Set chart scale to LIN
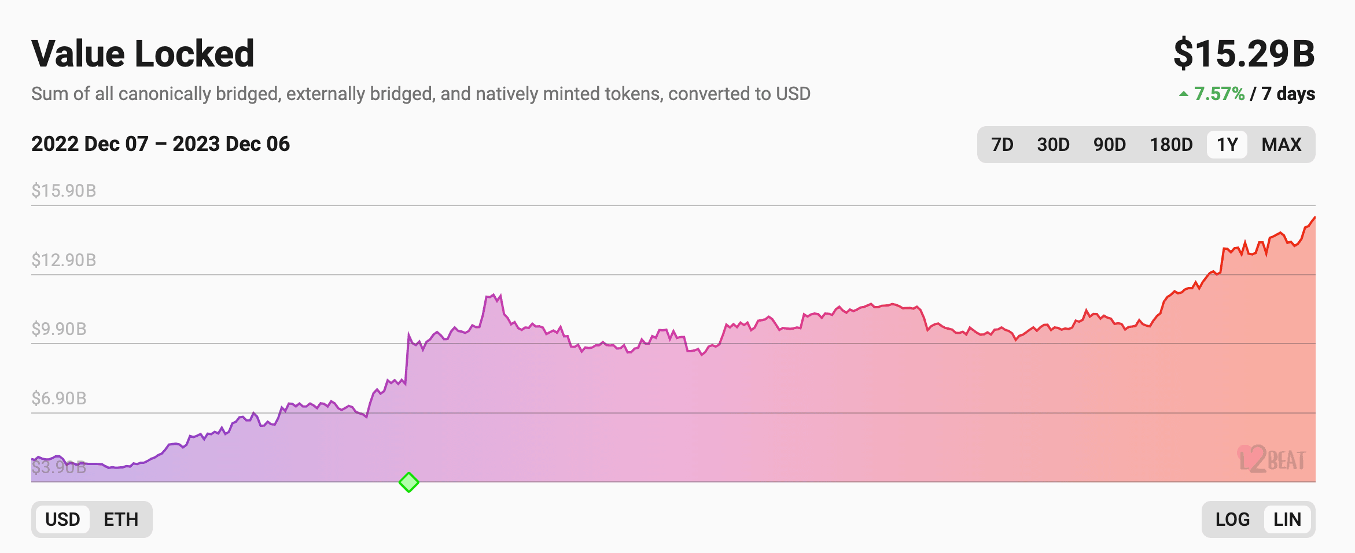Screen dimensions: 1355x553 coord(1287,519)
